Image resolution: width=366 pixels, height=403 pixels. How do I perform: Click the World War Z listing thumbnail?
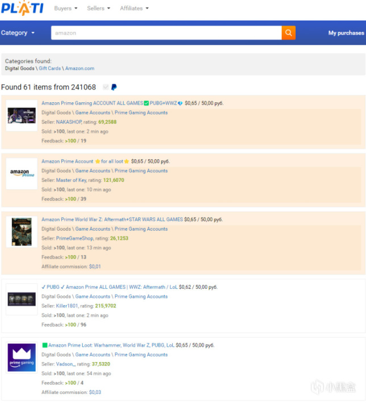click(22, 231)
